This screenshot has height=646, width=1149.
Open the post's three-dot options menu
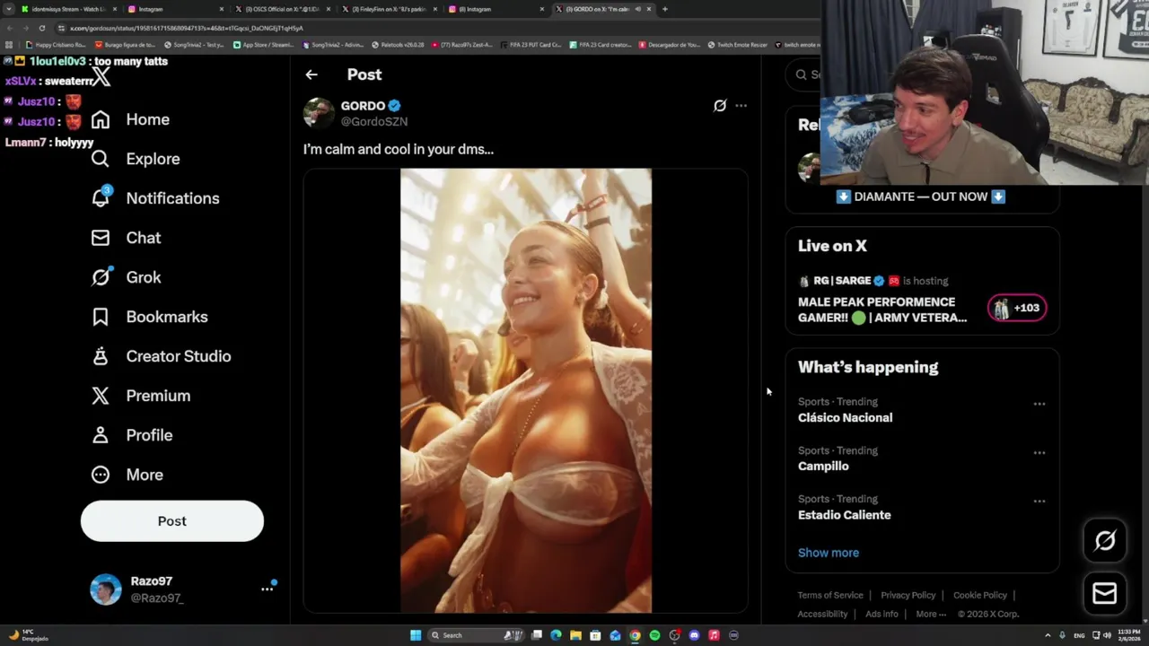tap(741, 106)
